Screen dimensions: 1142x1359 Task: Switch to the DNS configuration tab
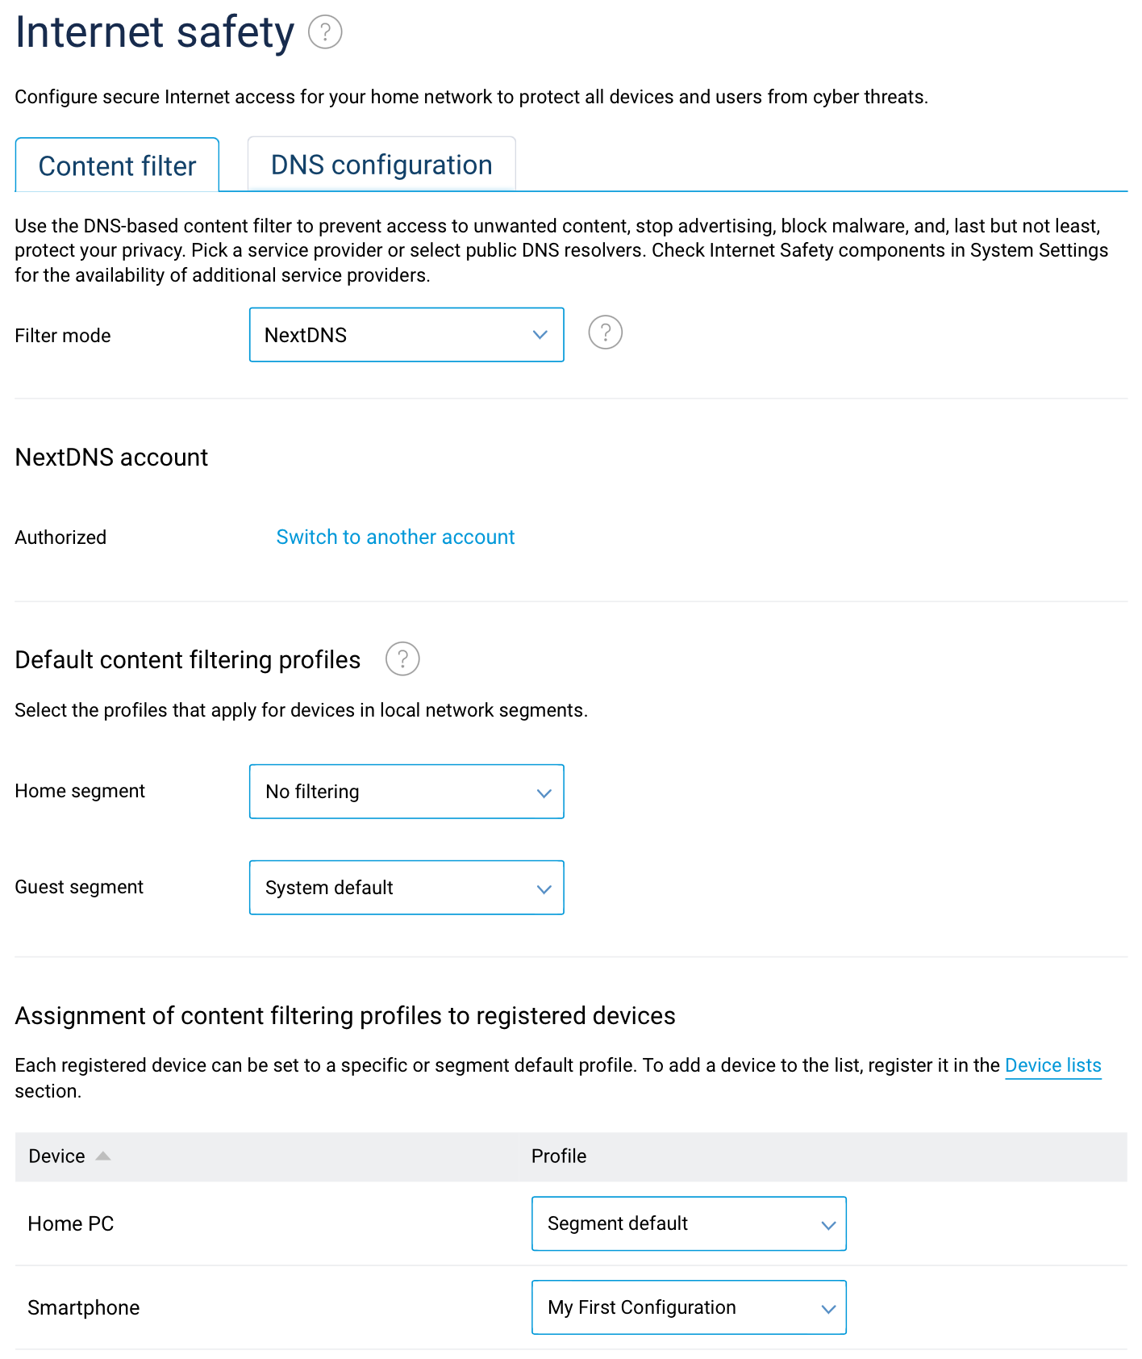click(x=381, y=165)
